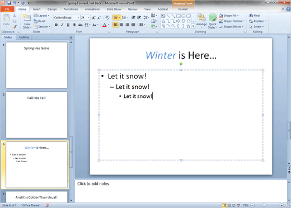Click the zoom out minus button
The height and width of the screenshot is (208, 291).
tap(252, 205)
